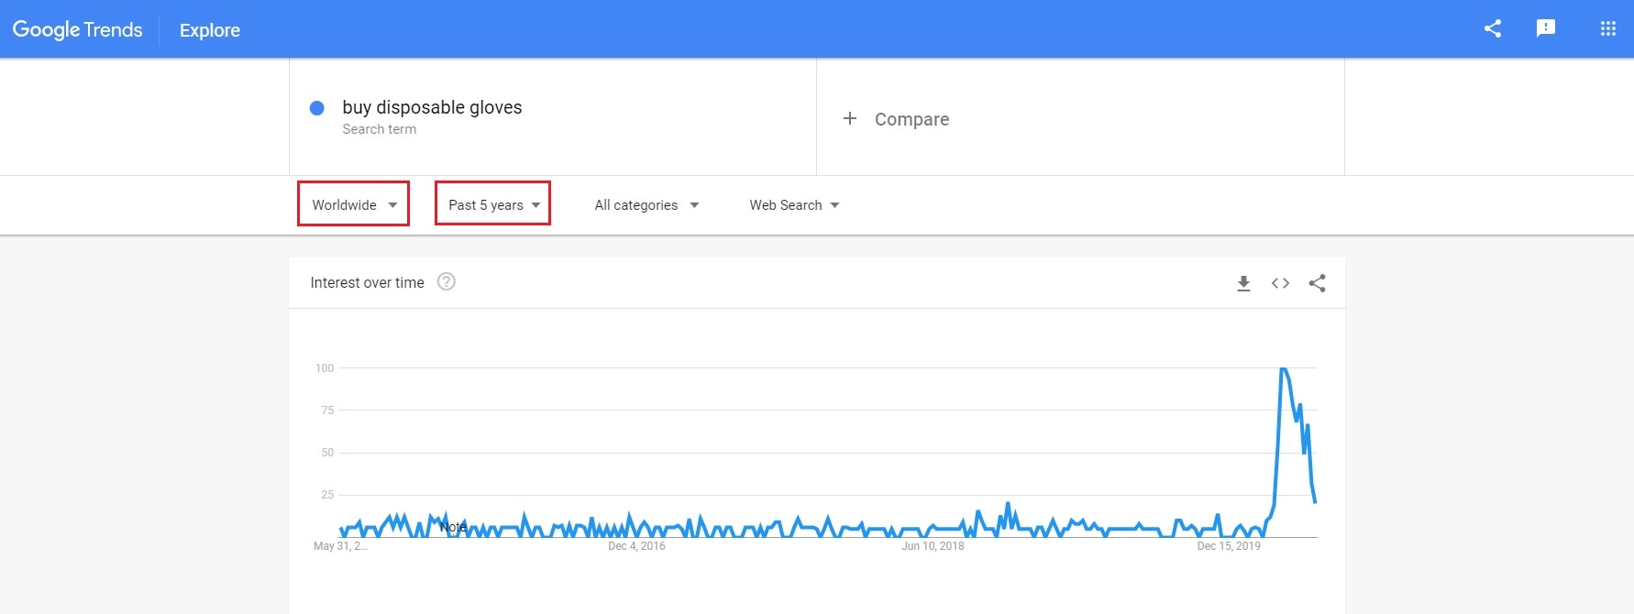Click the Dec 4, 2016 axis label

[636, 546]
